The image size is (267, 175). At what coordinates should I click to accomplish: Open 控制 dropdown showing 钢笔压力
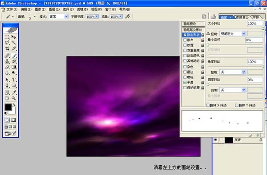pyautogui.click(x=244, y=34)
